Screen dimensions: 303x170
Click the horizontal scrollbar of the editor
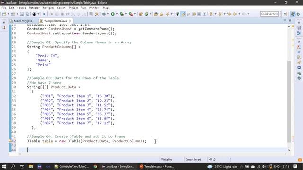(x=152, y=154)
